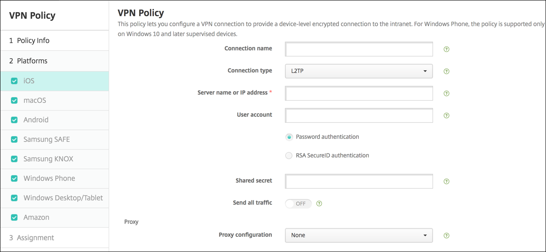
Task: Click help icon beside Shared secret
Action: (447, 182)
